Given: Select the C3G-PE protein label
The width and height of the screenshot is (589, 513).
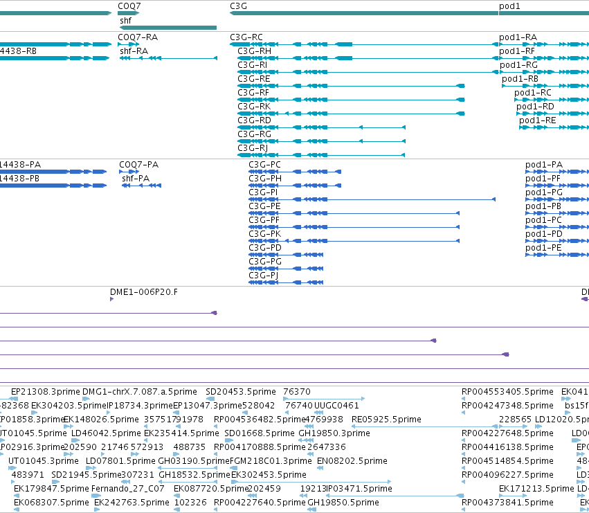Looking at the screenshot, I should coord(265,206).
